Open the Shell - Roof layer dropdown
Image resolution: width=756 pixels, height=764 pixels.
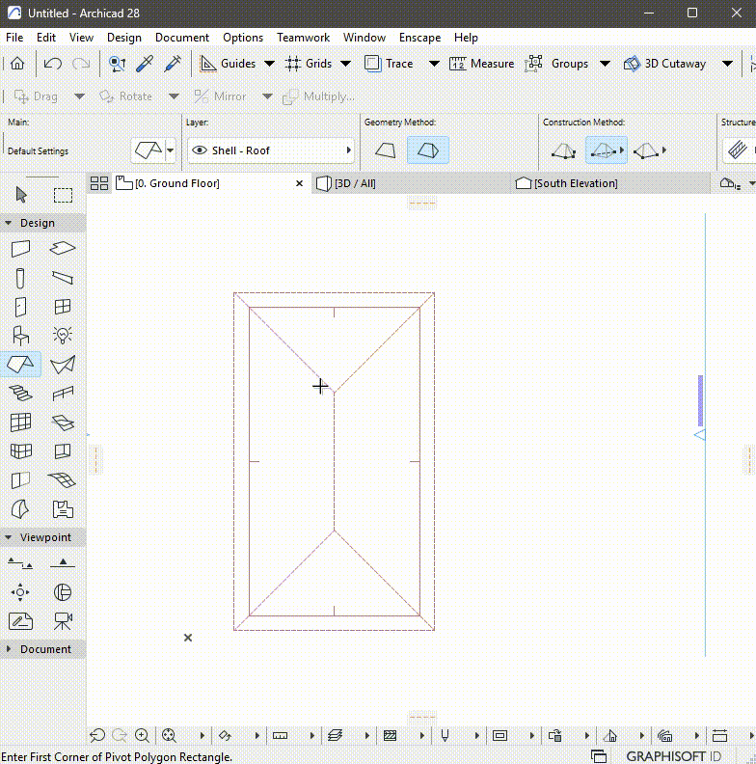271,150
